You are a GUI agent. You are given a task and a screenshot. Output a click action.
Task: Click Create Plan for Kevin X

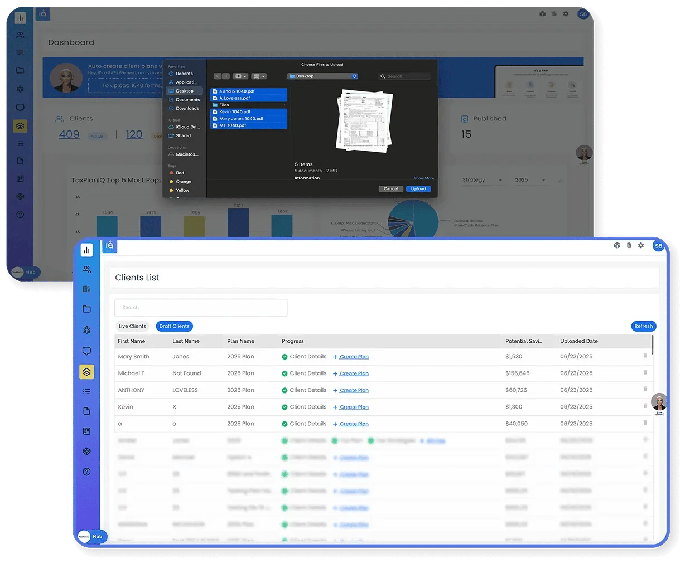click(x=351, y=407)
